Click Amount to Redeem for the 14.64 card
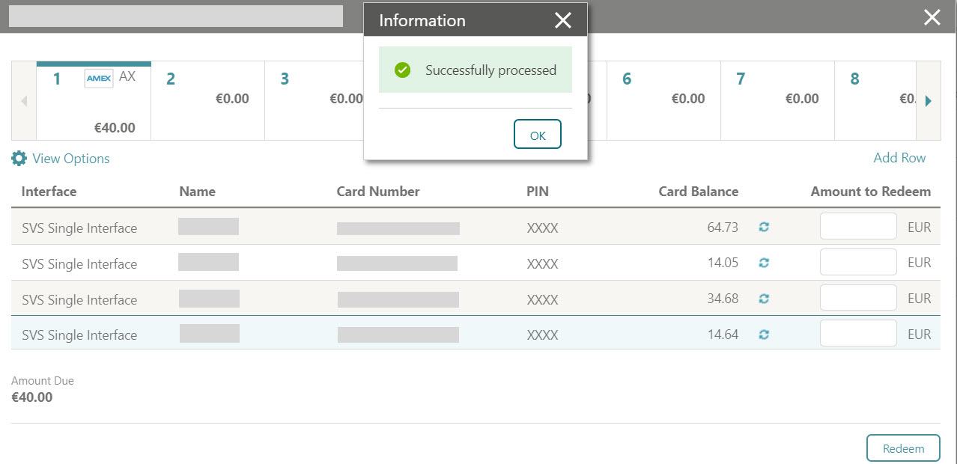This screenshot has width=957, height=464. [x=858, y=334]
